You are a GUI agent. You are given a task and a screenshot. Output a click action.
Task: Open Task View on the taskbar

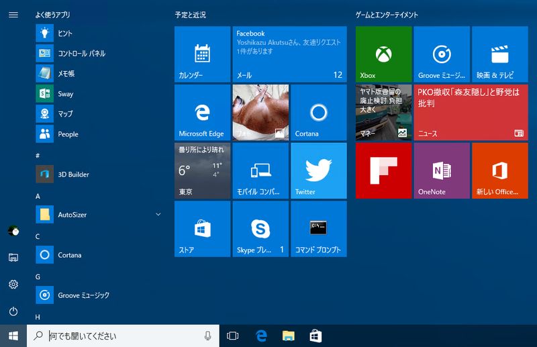[232, 336]
